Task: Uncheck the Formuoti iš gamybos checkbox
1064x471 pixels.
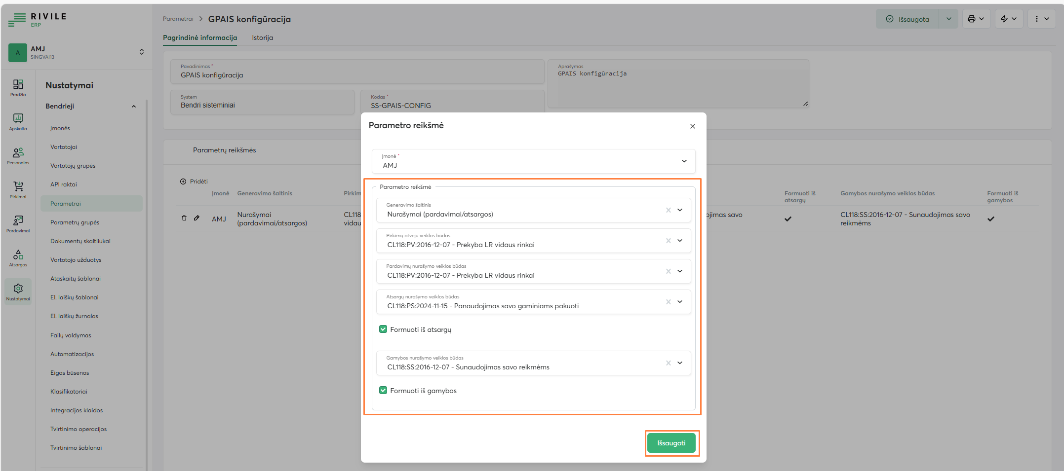Action: (383, 390)
